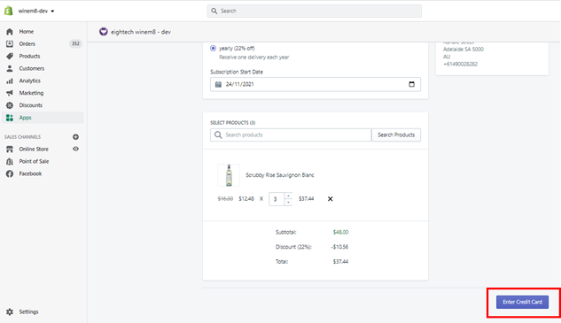
Task: Click the eightech winem8 app logo
Action: [104, 32]
